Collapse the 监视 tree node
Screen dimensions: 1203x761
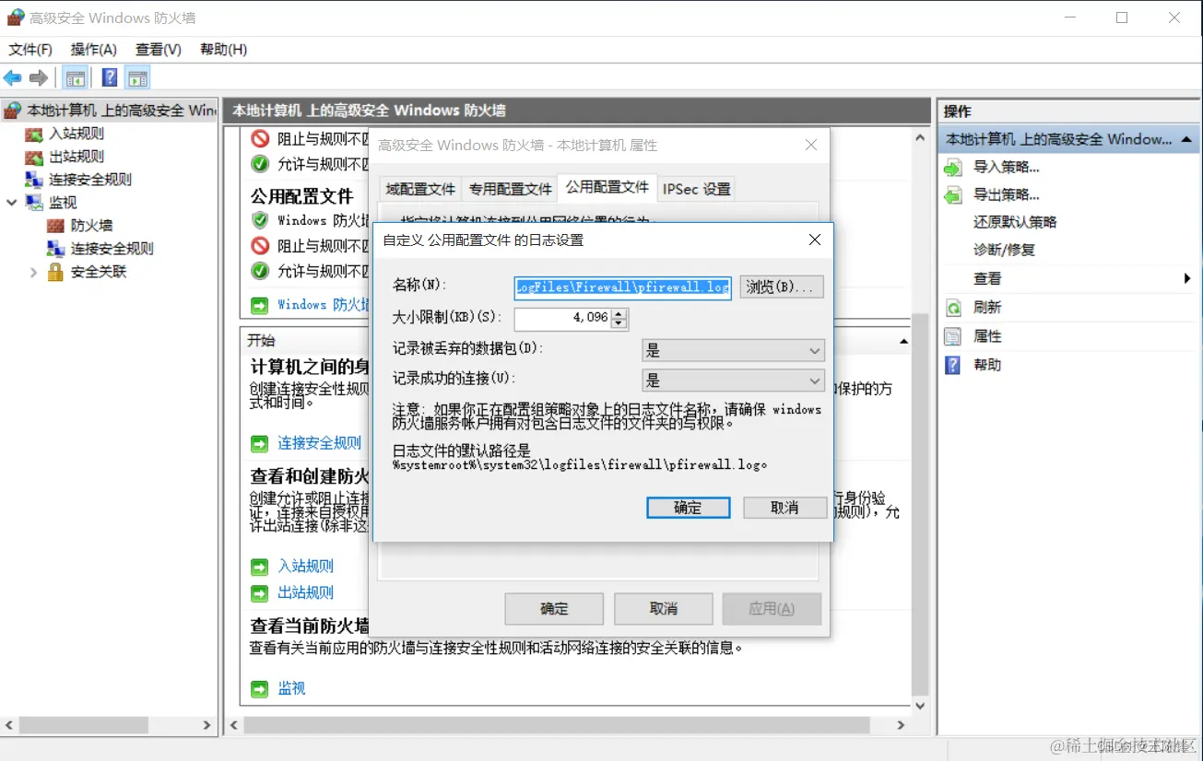click(12, 203)
